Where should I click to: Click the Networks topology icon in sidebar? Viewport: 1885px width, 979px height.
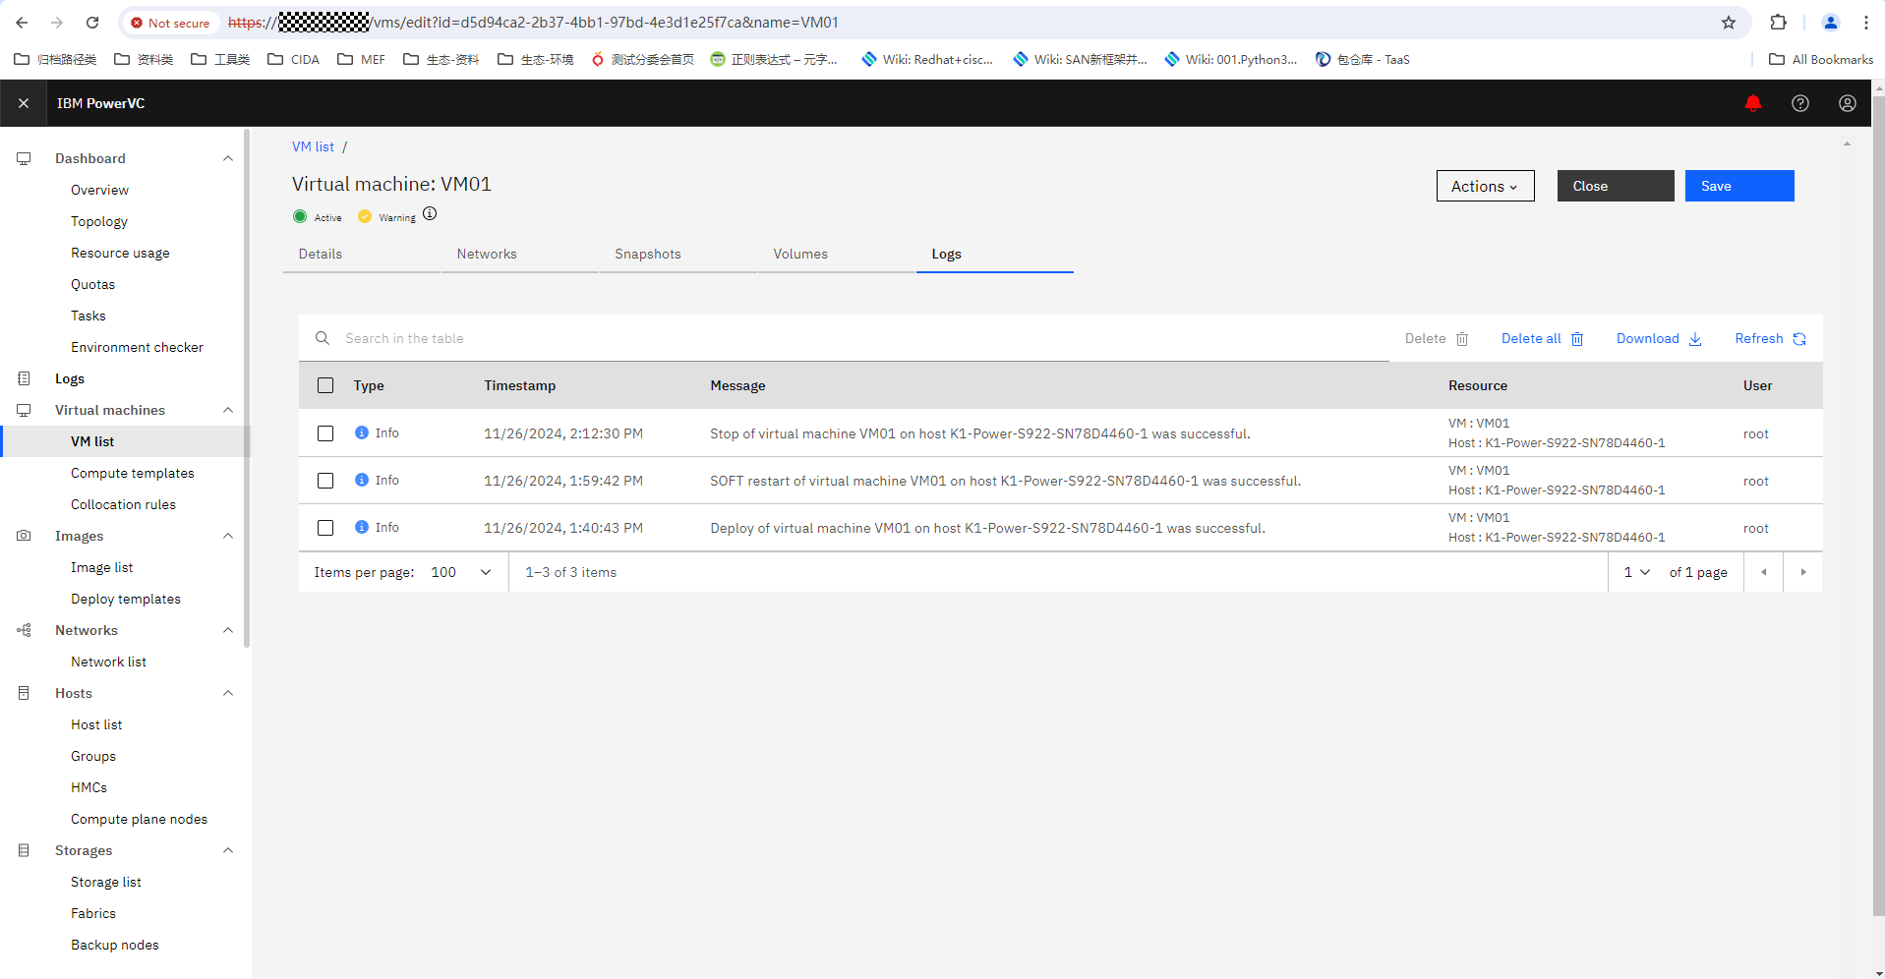(x=24, y=630)
